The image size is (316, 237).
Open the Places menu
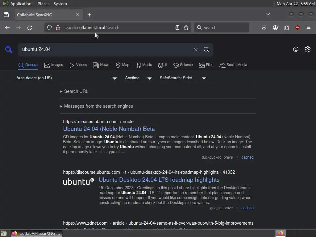pyautogui.click(x=44, y=4)
